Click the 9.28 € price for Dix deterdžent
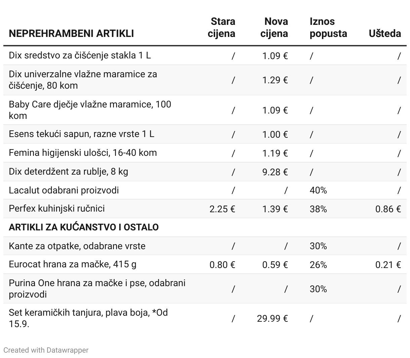410x358 pixels. tap(275, 172)
